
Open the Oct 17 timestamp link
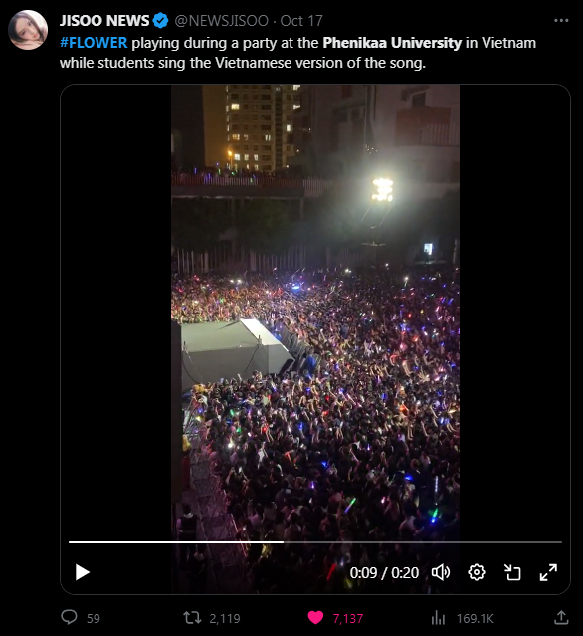(301, 20)
